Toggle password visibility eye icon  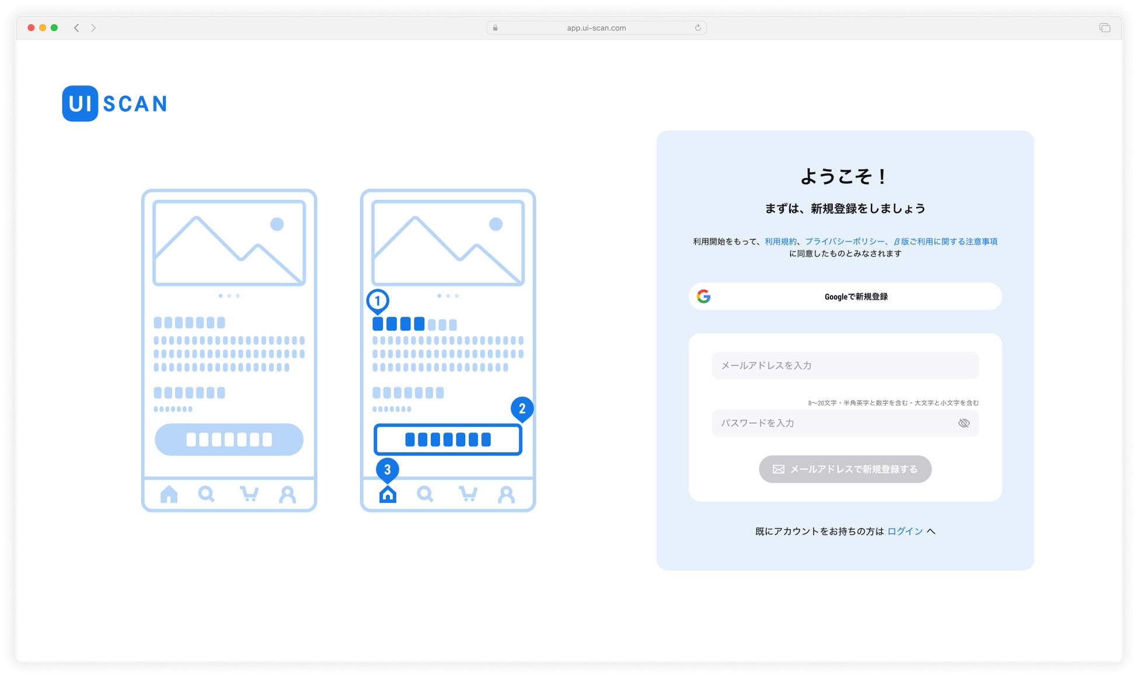(964, 423)
